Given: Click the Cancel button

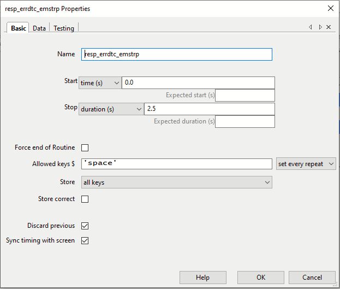Looking at the screenshot, I should 312,278.
